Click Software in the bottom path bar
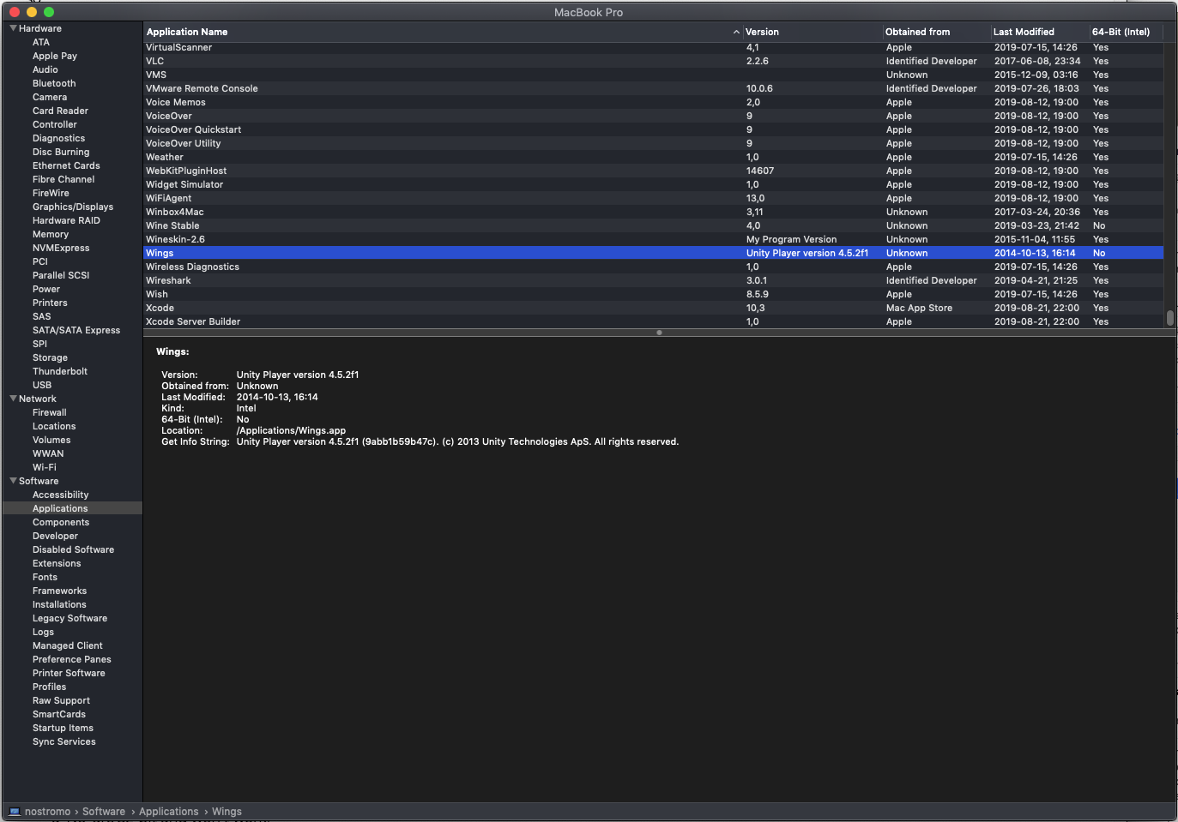The image size is (1178, 822). [x=104, y=812]
